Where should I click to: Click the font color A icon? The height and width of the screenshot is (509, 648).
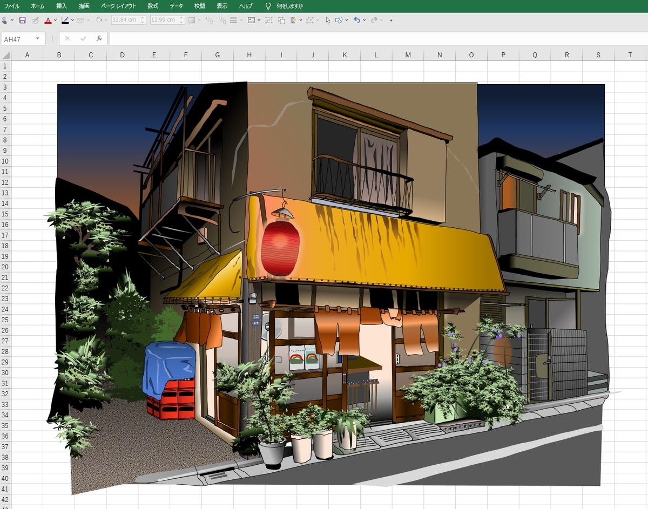(48, 20)
